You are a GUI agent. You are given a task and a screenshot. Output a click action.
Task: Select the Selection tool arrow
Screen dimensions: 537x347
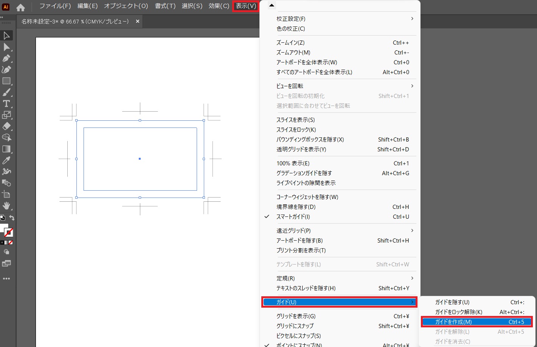pyautogui.click(x=6, y=36)
